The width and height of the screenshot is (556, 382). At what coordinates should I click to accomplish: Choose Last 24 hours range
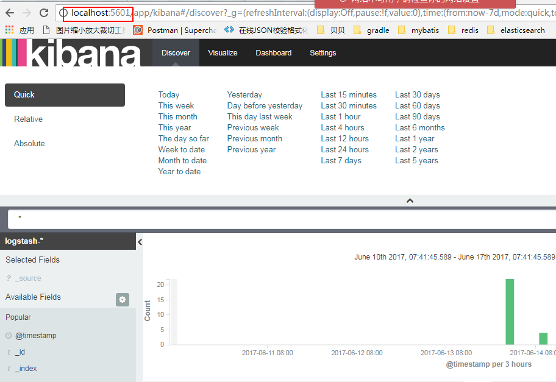344,149
